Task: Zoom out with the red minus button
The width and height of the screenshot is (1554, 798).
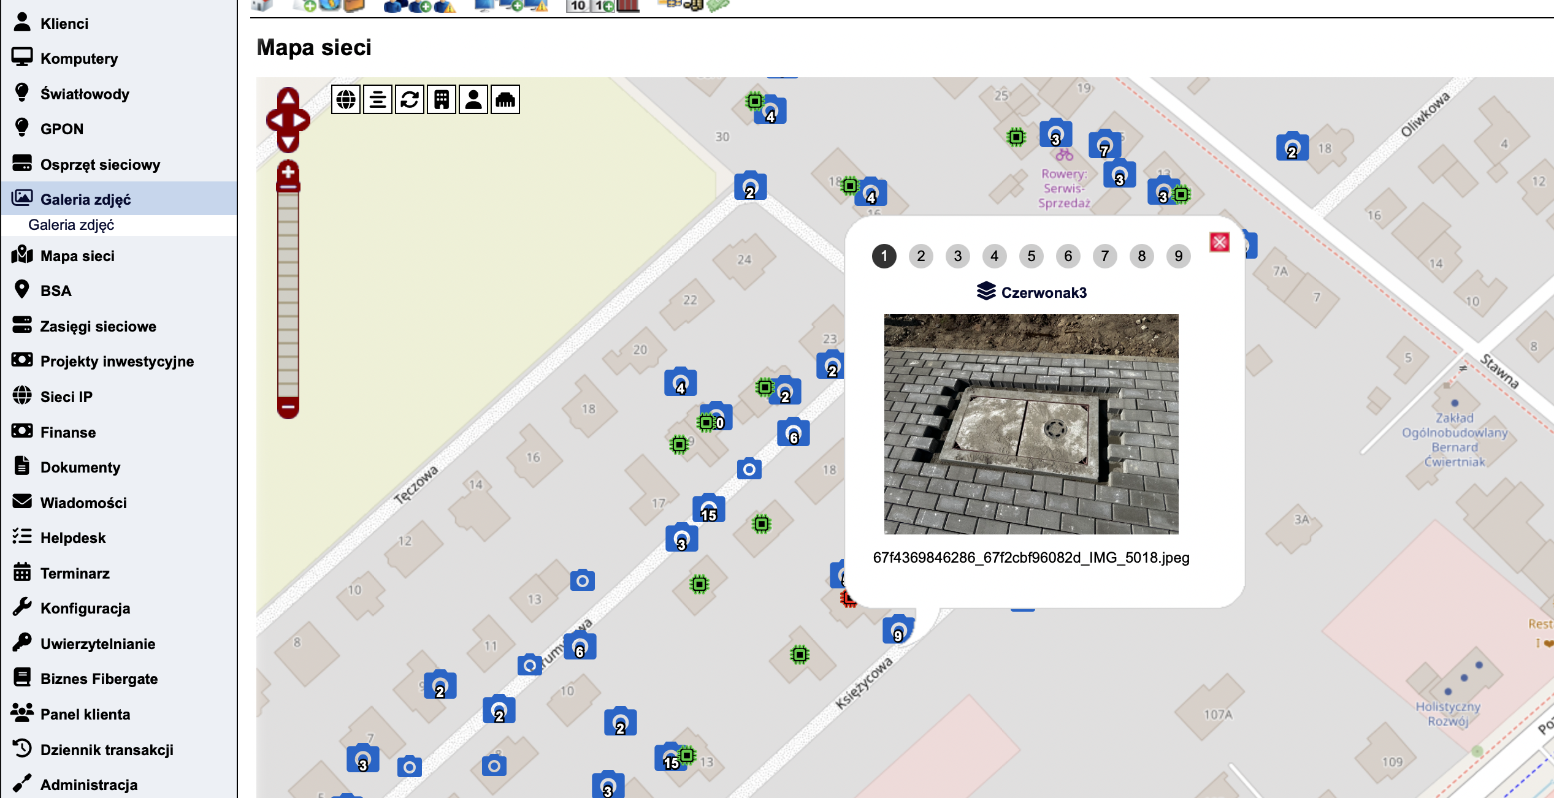Action: point(288,408)
